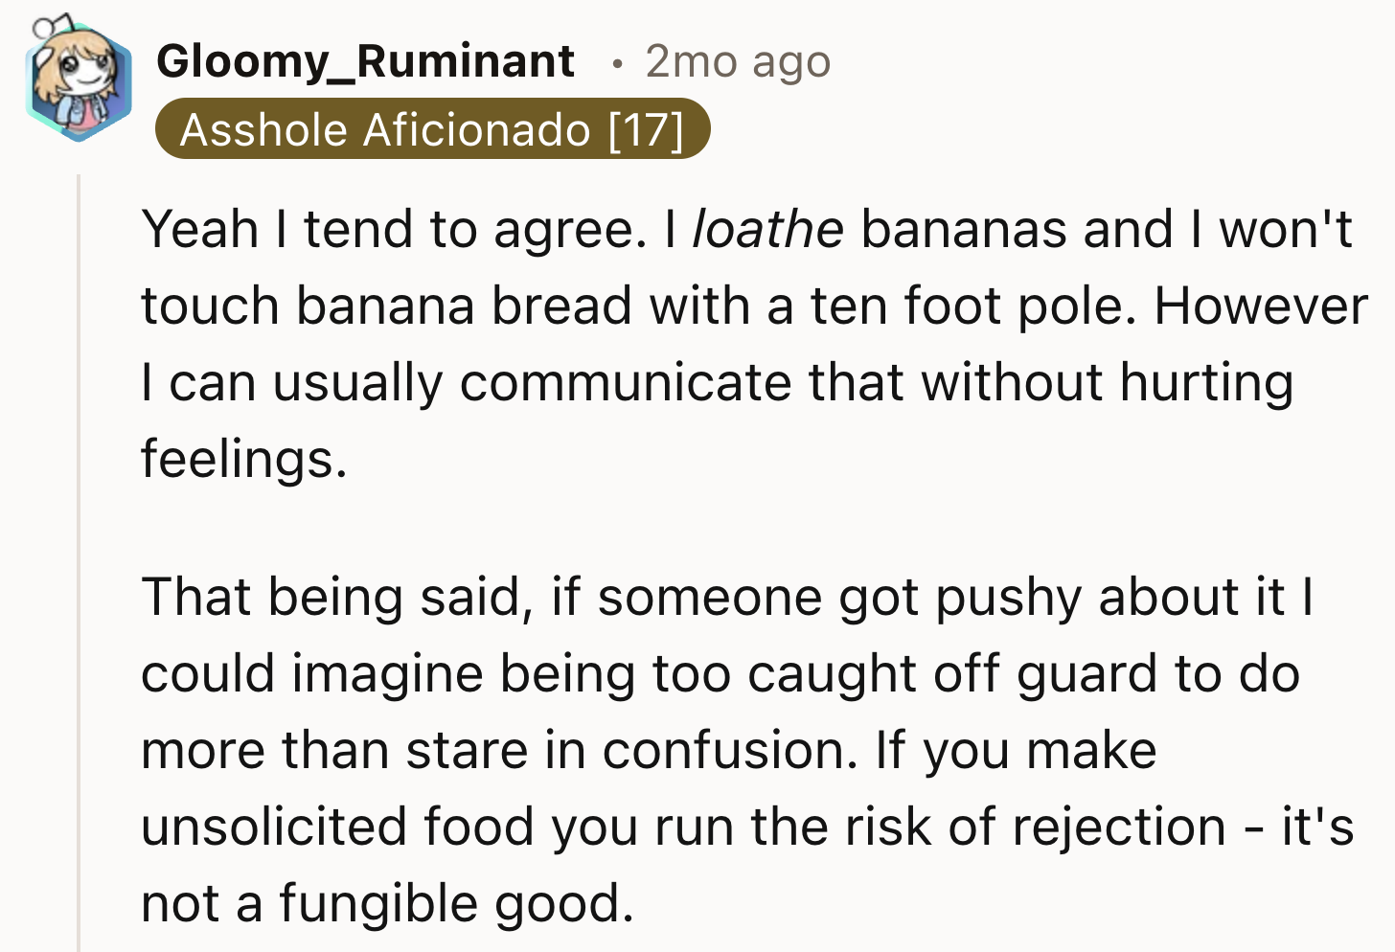Click the italic word 'loathe'
Viewport: 1395px width, 952px height.
pos(767,229)
